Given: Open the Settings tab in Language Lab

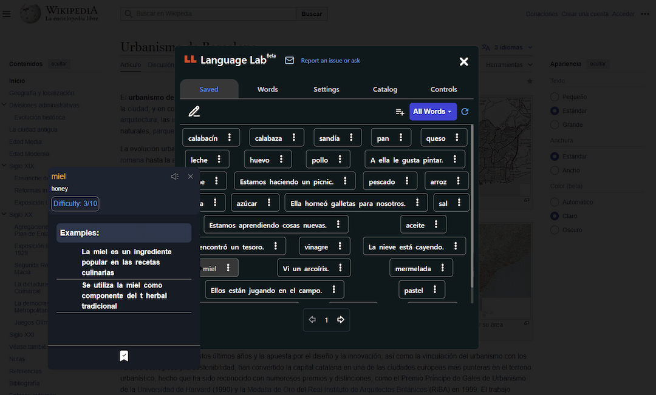Looking at the screenshot, I should (326, 89).
